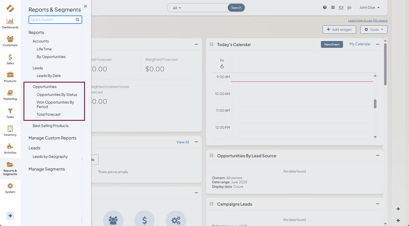Open the help question mark icon

(325, 8)
